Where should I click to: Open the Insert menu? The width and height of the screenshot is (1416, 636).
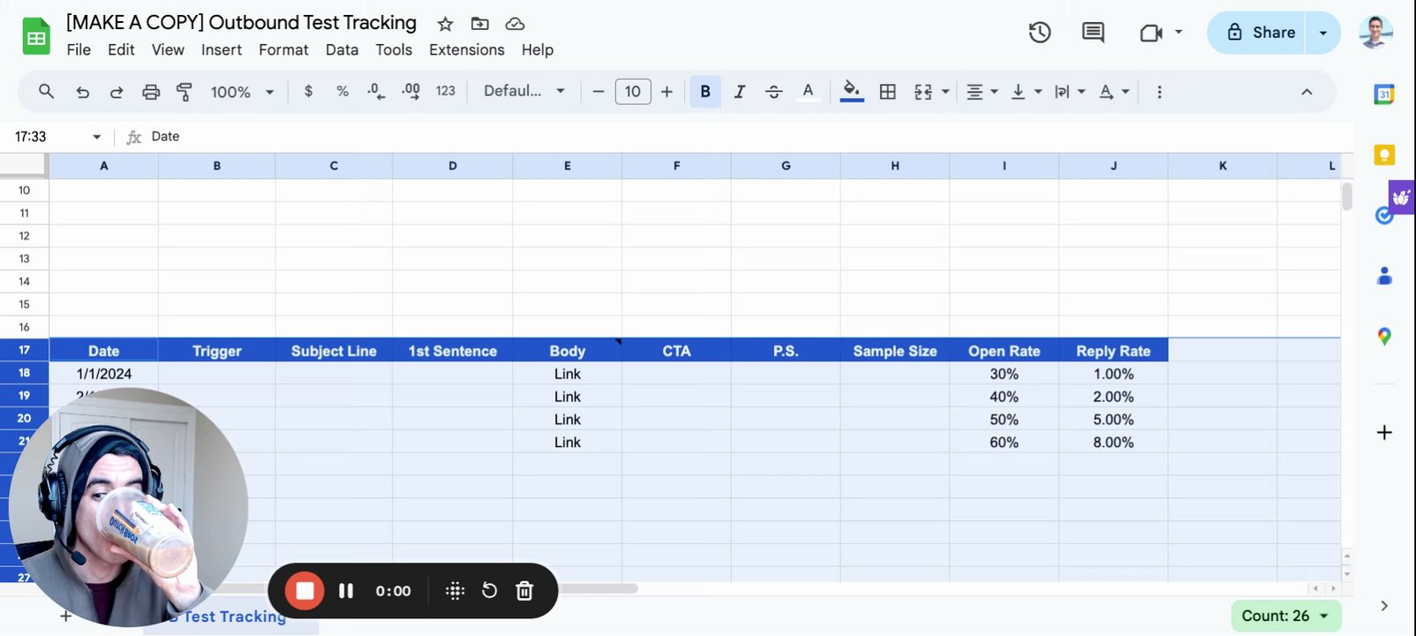pos(222,49)
